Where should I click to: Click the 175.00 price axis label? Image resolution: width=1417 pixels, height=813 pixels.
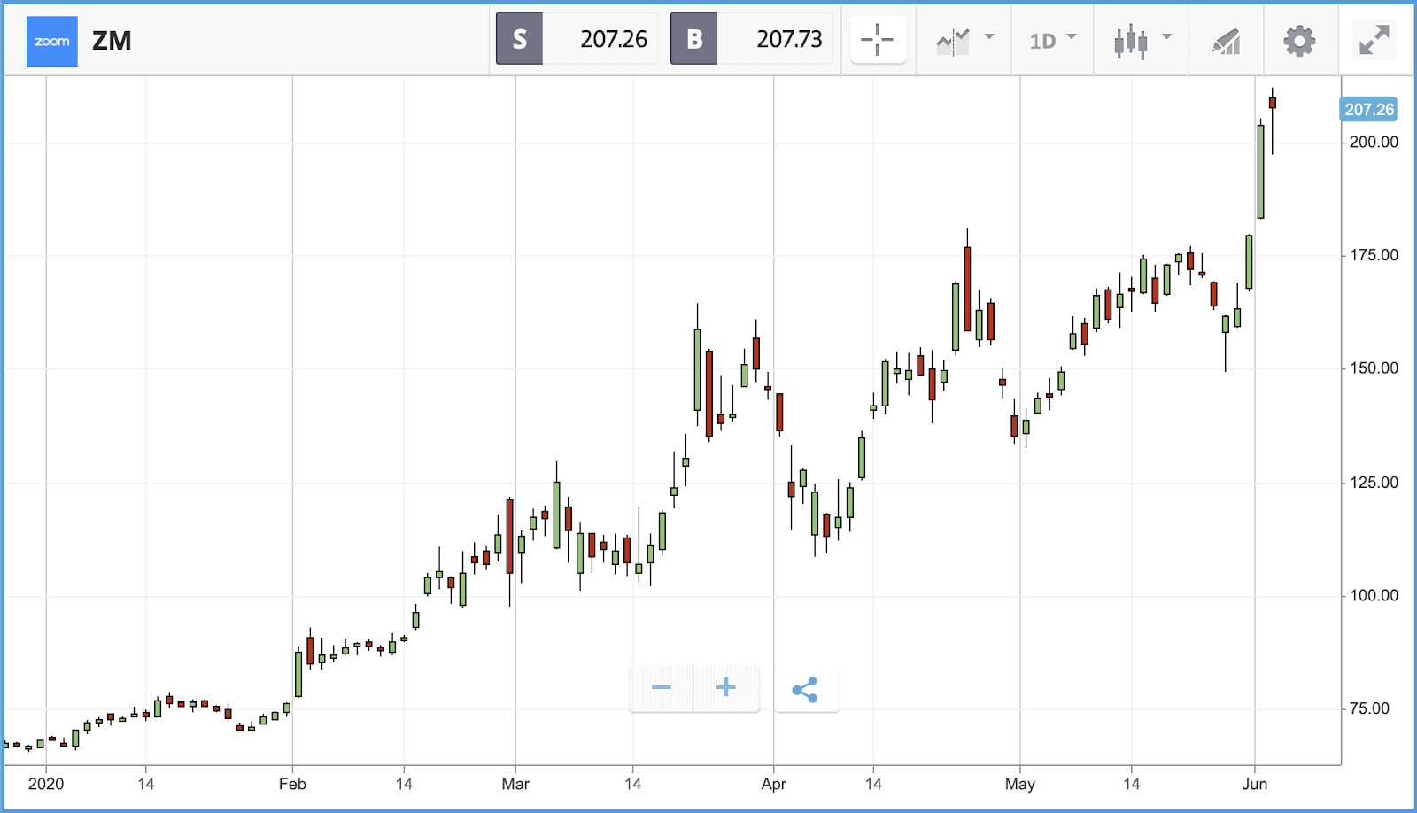pos(1374,255)
